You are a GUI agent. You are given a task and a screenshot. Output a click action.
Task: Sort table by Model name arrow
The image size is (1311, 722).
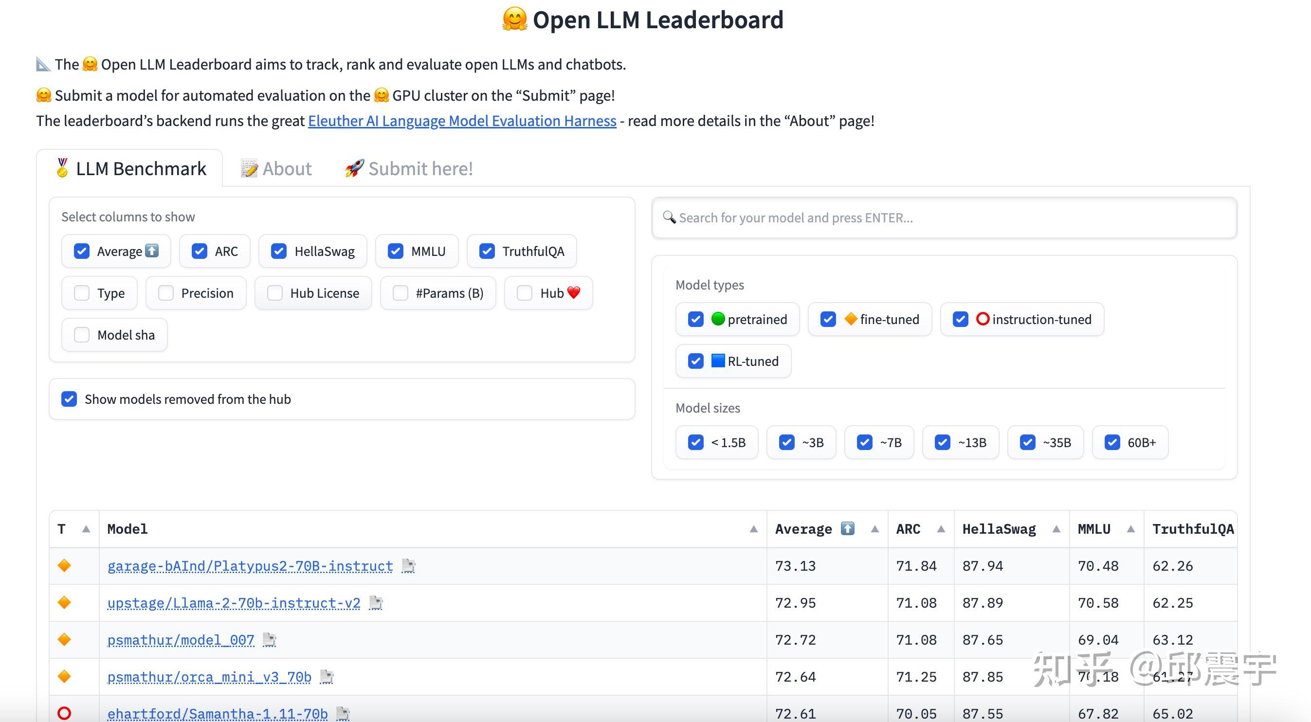pyautogui.click(x=754, y=529)
